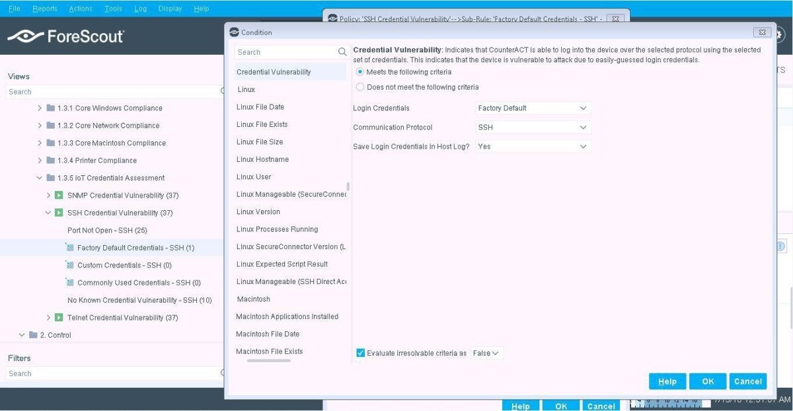Open the Log menu

(140, 9)
